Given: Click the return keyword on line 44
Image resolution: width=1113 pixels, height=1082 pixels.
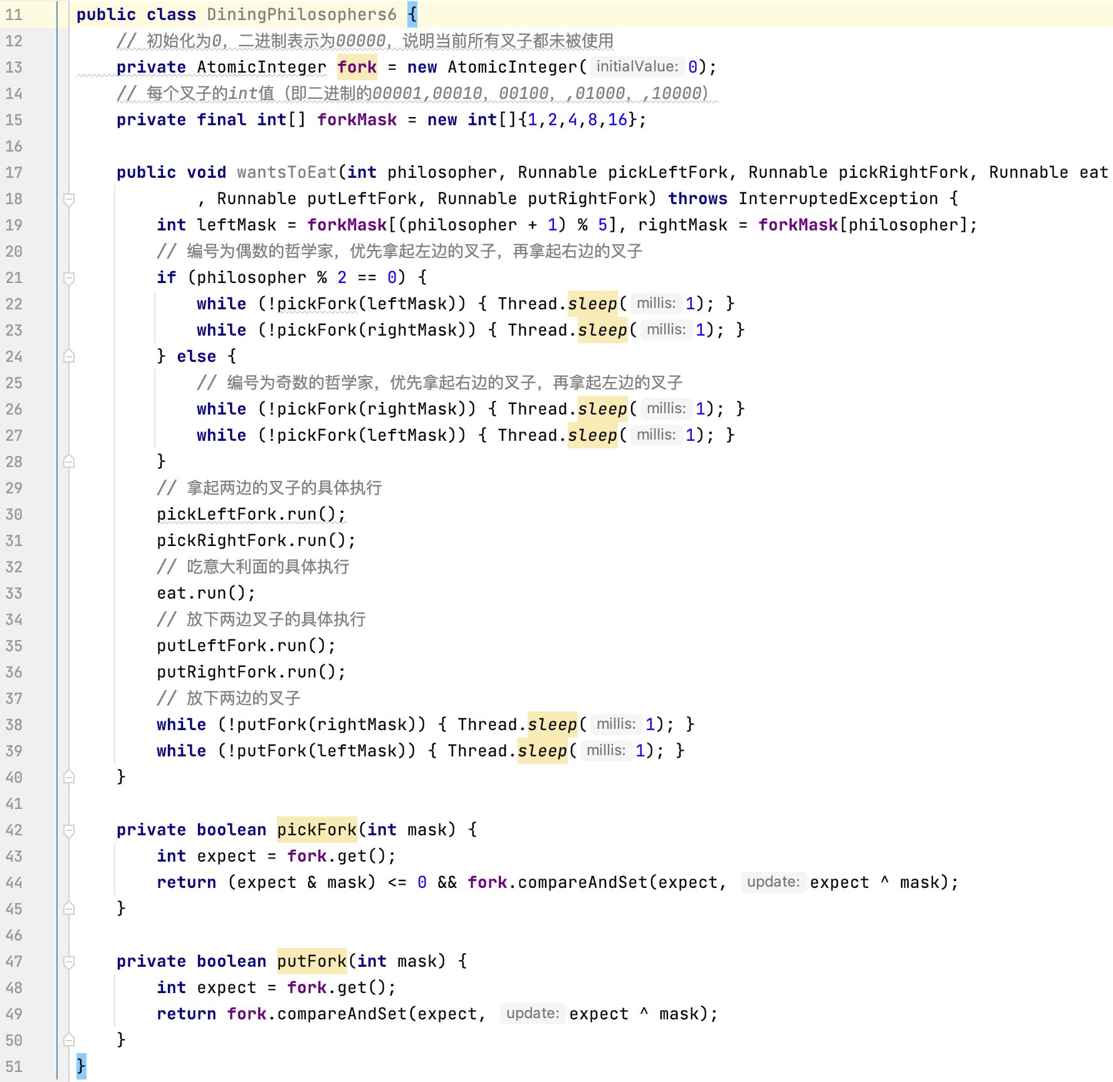Looking at the screenshot, I should coord(186,882).
